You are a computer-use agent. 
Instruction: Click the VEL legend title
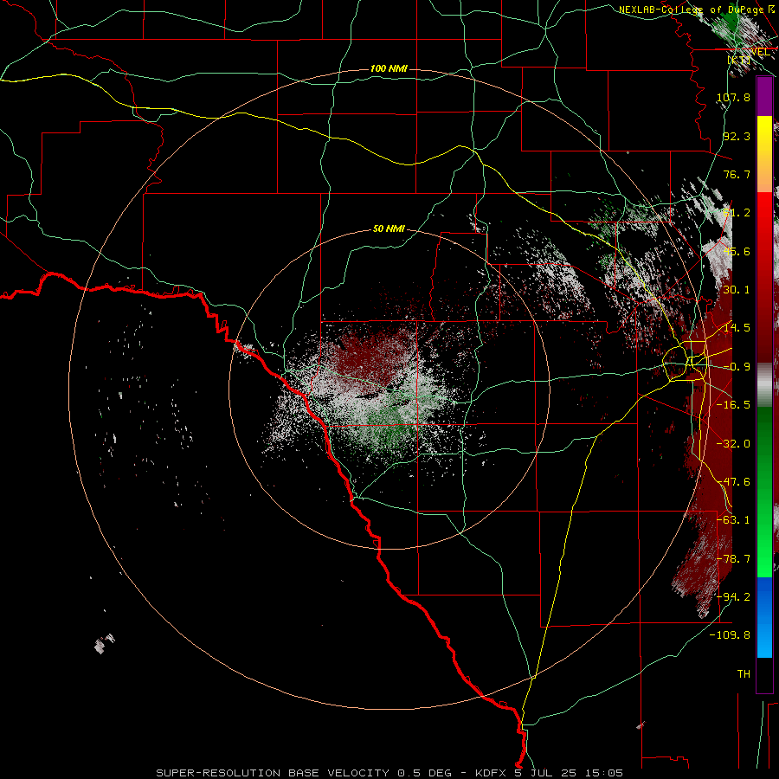click(x=760, y=52)
